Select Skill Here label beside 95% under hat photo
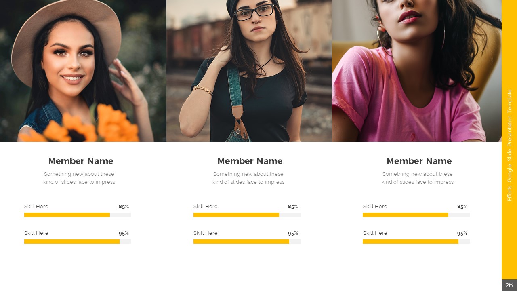 click(36, 233)
